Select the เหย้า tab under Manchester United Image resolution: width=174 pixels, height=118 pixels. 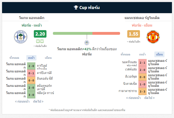(x=142, y=54)
